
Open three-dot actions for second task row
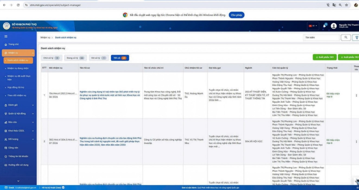356,141
